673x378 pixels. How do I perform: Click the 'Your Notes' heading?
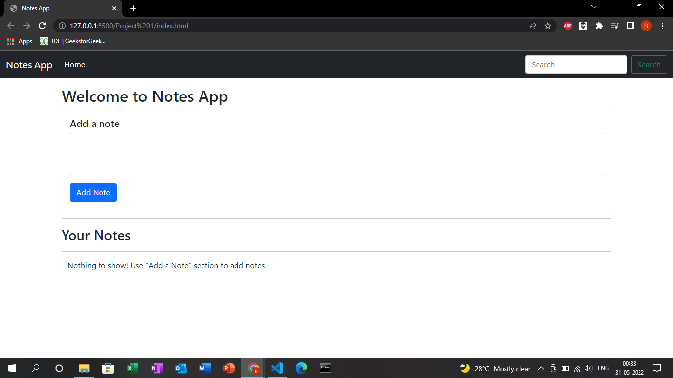click(x=96, y=235)
